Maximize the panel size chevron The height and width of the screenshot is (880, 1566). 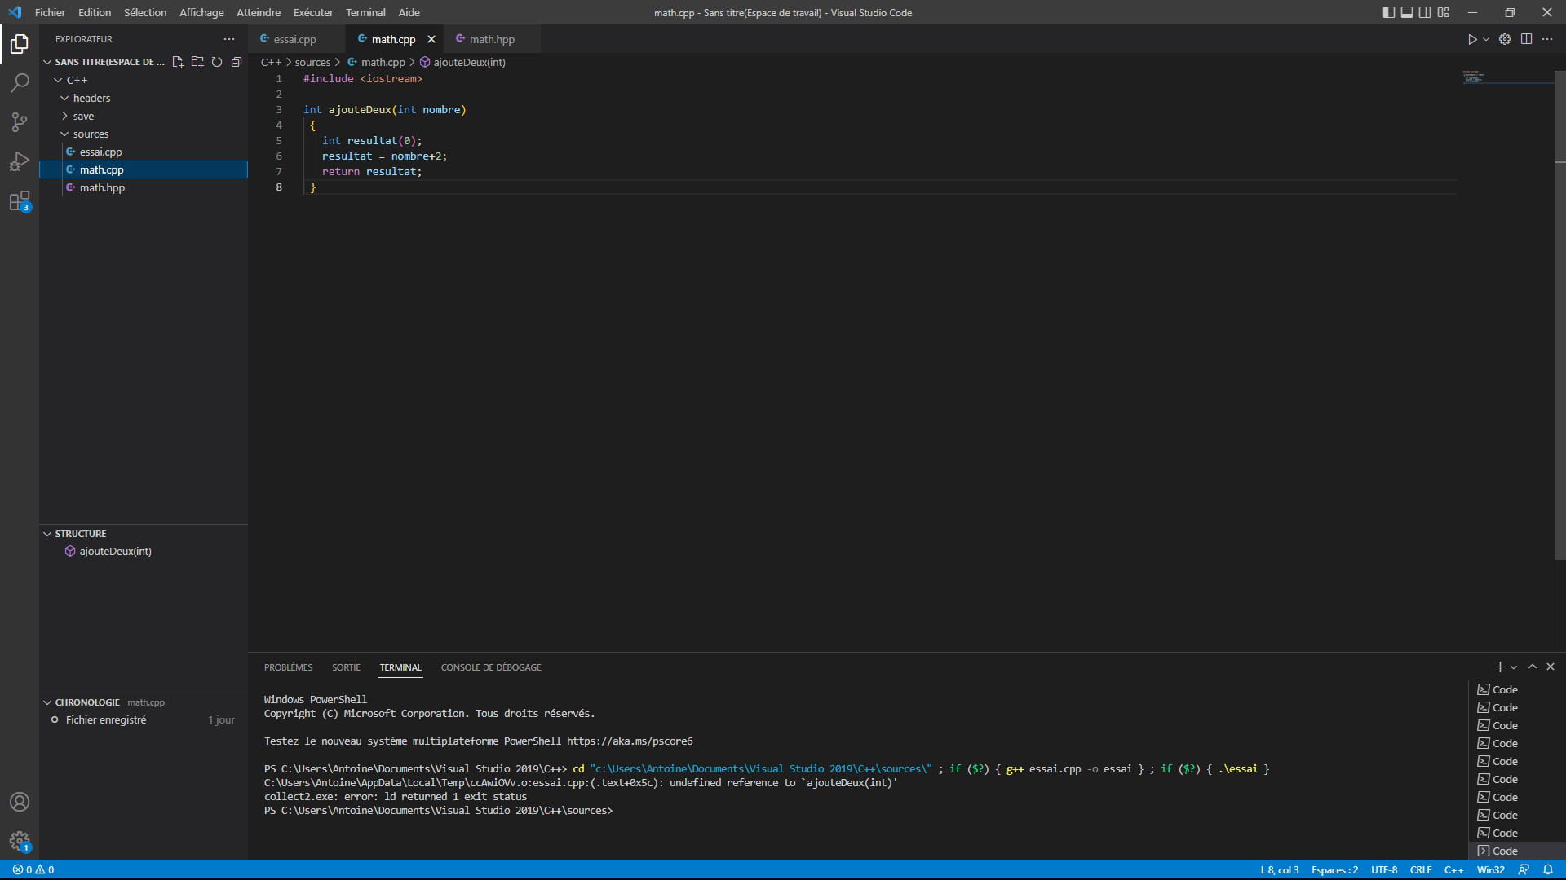click(1533, 667)
